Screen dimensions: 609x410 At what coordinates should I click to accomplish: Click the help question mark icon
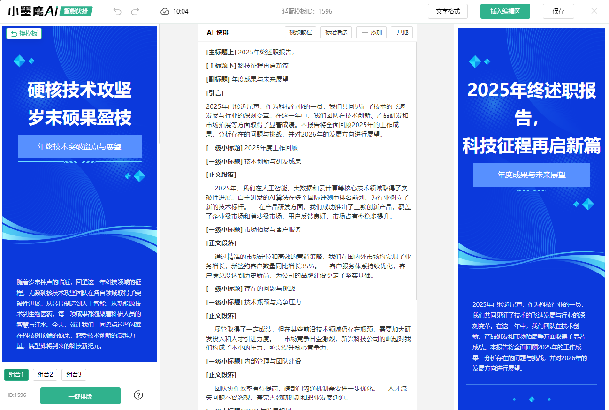click(x=138, y=395)
